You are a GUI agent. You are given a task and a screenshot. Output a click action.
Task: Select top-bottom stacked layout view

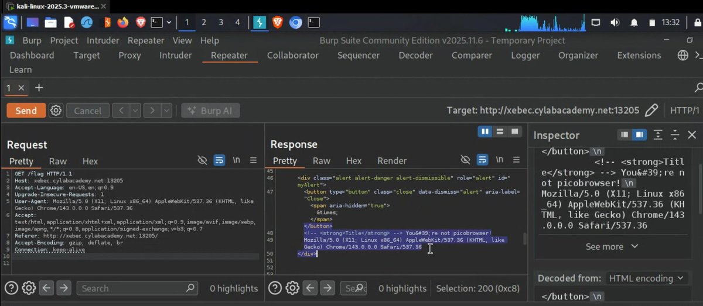(x=500, y=132)
